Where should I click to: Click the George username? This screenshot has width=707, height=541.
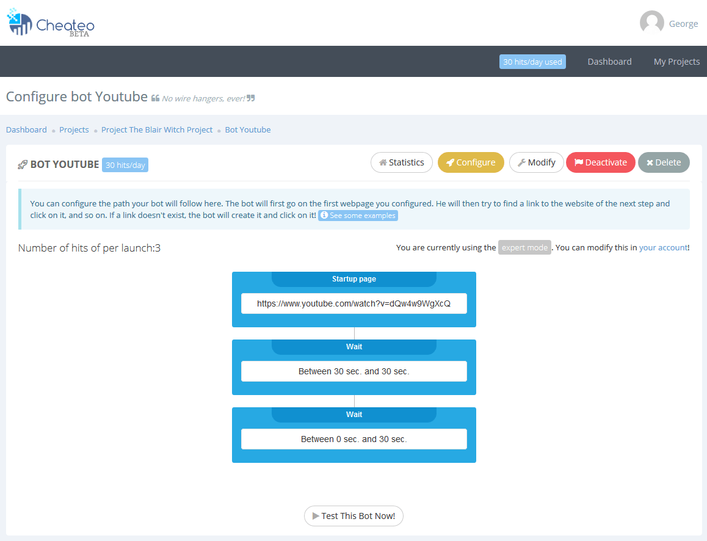click(683, 23)
